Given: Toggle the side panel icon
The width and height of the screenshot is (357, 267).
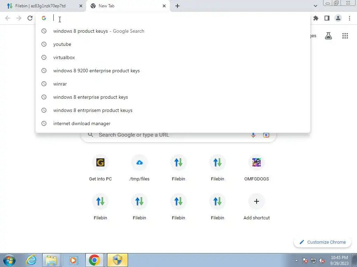Looking at the screenshot, I should (x=327, y=18).
